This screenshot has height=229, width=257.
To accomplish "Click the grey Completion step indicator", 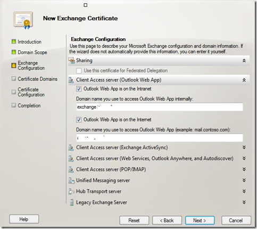I will [x=14, y=105].
